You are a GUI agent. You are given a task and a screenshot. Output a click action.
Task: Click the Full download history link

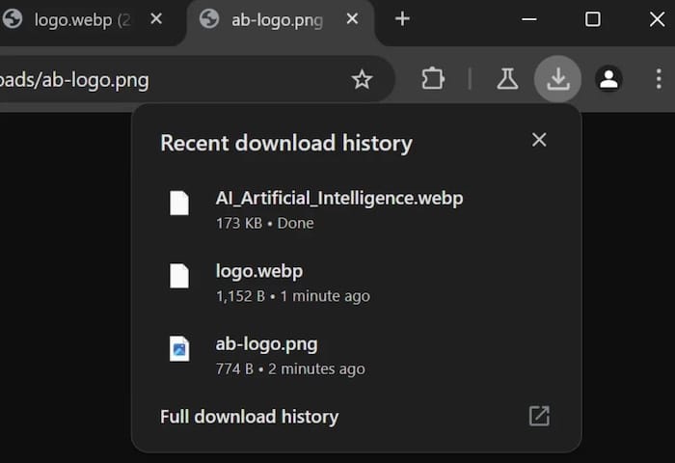pos(249,417)
